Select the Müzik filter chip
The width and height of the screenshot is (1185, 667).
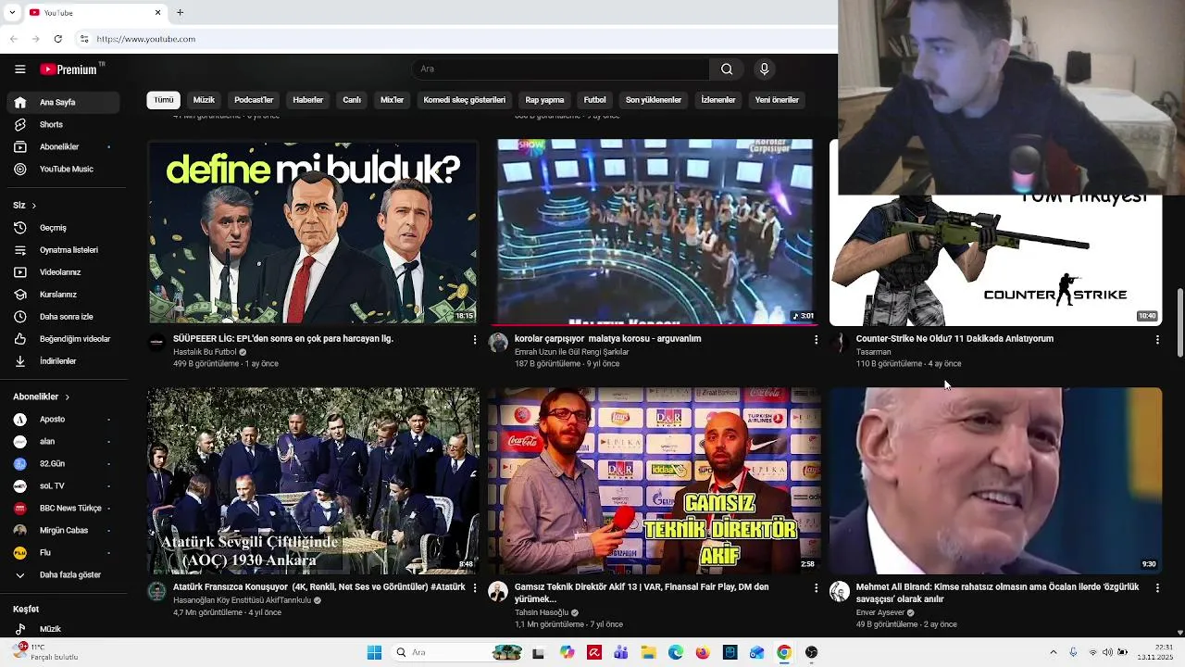click(204, 100)
